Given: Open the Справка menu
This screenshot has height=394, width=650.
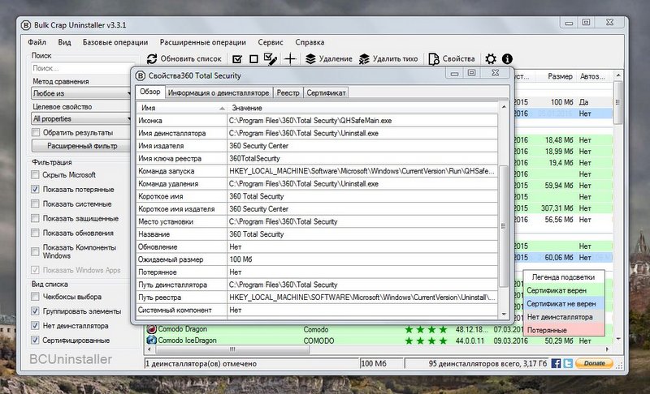Looking at the screenshot, I should 310,42.
